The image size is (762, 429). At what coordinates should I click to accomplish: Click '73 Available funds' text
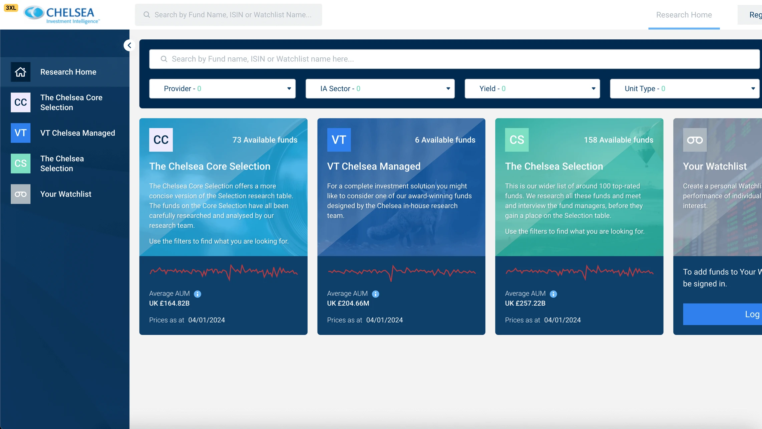[x=265, y=140]
